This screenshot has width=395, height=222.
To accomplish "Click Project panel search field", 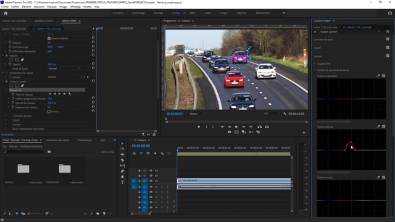I will point(24,152).
